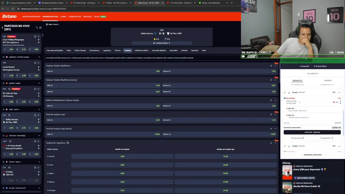Pin the Tarjetas Totales Más/Menos market

click(x=271, y=66)
